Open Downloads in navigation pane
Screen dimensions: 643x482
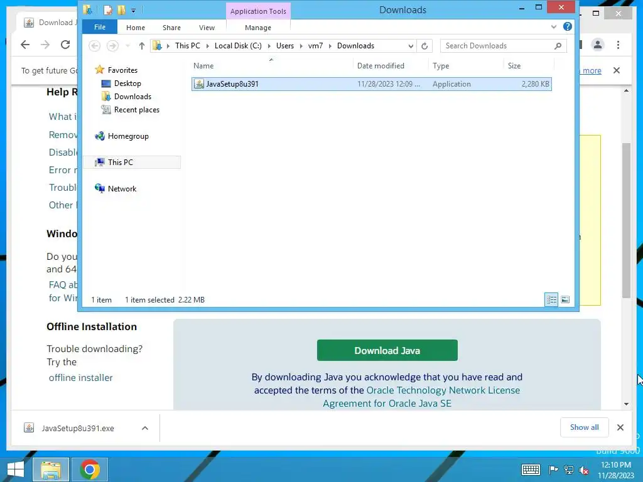132,96
